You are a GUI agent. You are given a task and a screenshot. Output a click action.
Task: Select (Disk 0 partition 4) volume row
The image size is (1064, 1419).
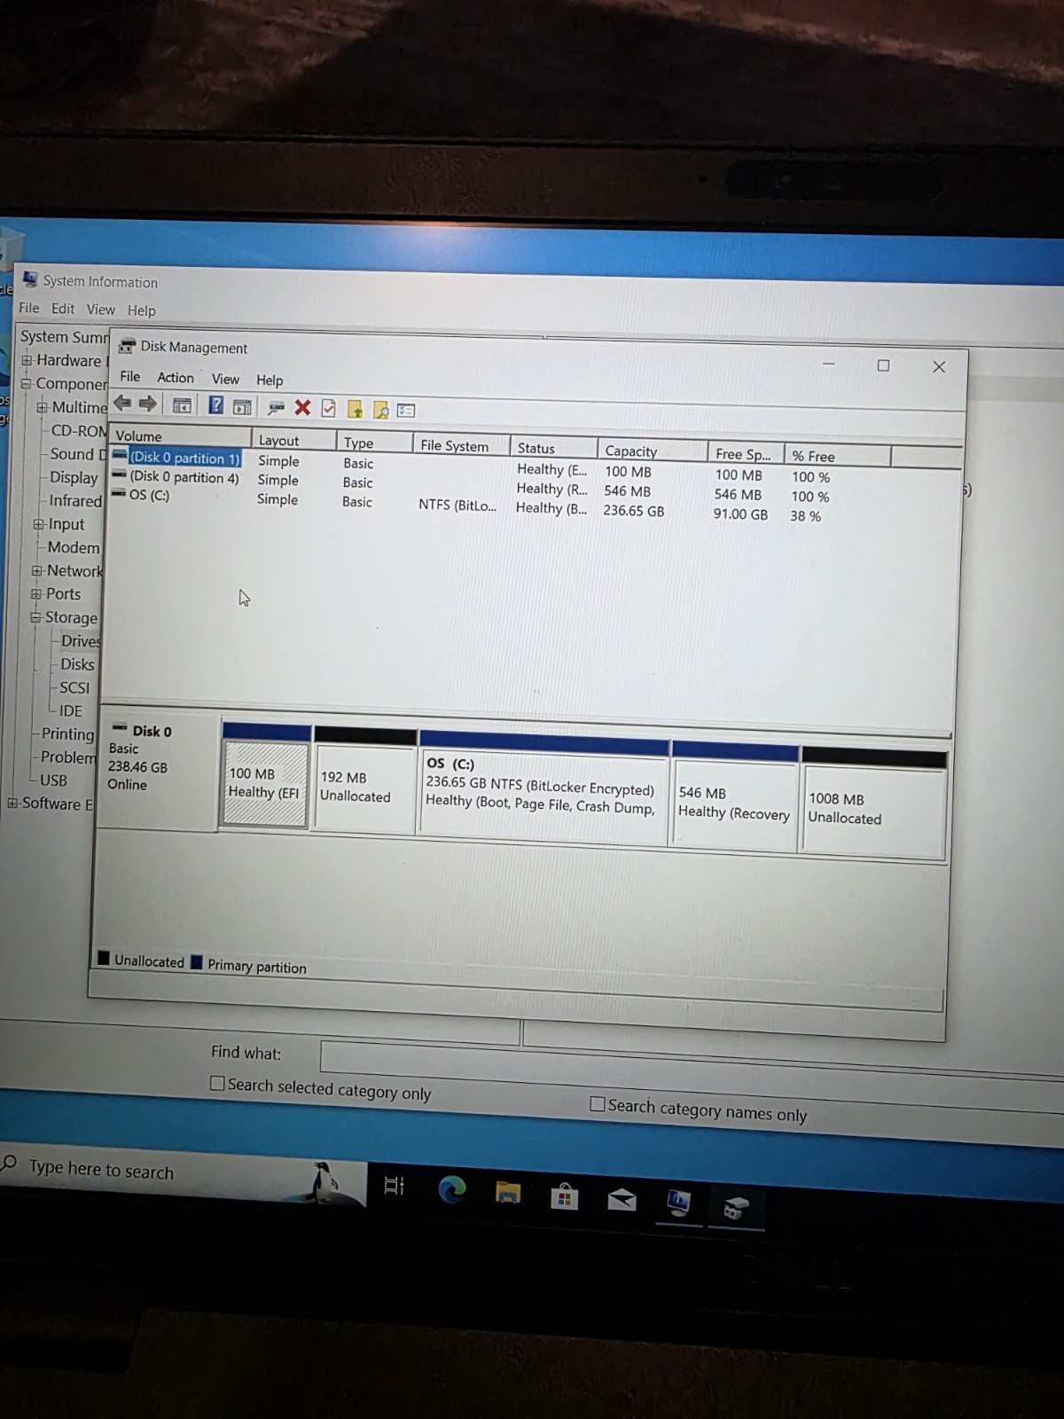tap(184, 476)
